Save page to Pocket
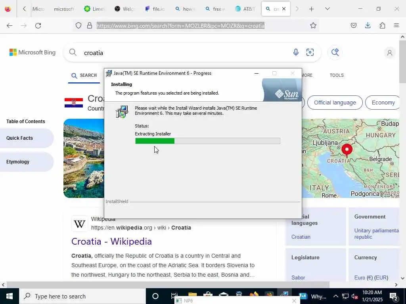Viewport: 406px width, 304px height. (x=353, y=25)
